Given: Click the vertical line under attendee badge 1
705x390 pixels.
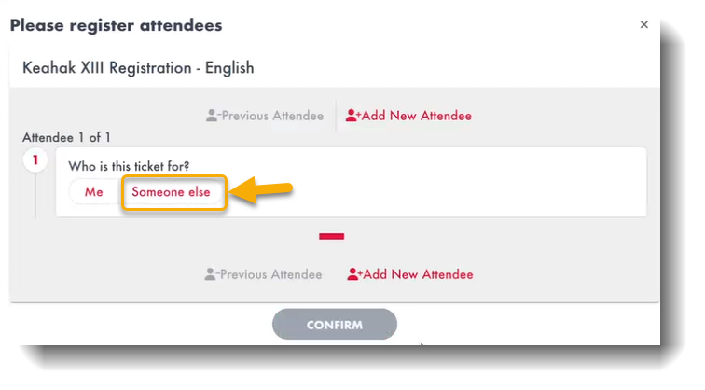Looking at the screenshot, I should (35, 195).
